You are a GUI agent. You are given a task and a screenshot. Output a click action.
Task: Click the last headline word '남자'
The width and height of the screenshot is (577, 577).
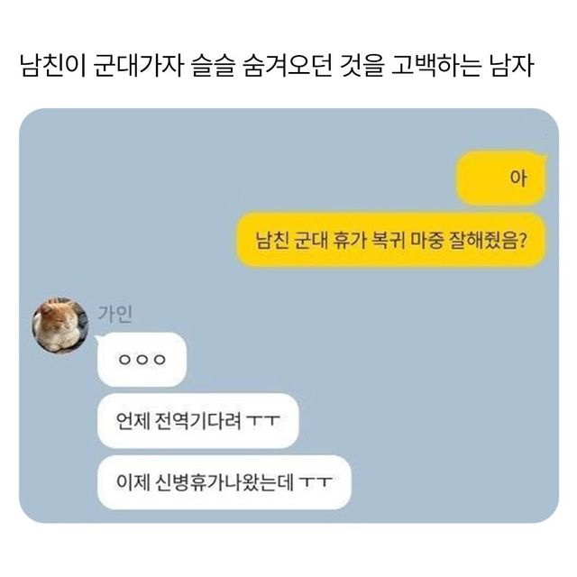pyautogui.click(x=512, y=66)
